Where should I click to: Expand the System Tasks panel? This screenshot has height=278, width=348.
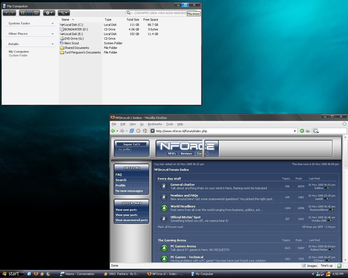tap(52, 24)
